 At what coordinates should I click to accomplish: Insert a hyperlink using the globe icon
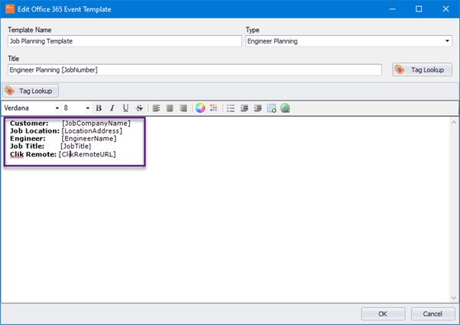click(285, 108)
